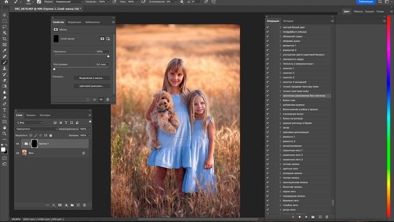This screenshot has height=222, width=394.
Task: Select the Rectangular Marquee tool
Action: (4, 21)
